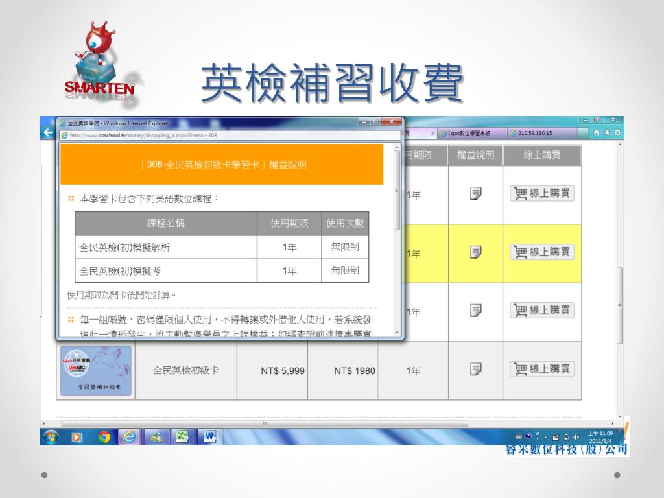The height and width of the screenshot is (498, 664).
Task: Open Word from the taskbar
Action: pyautogui.click(x=209, y=436)
